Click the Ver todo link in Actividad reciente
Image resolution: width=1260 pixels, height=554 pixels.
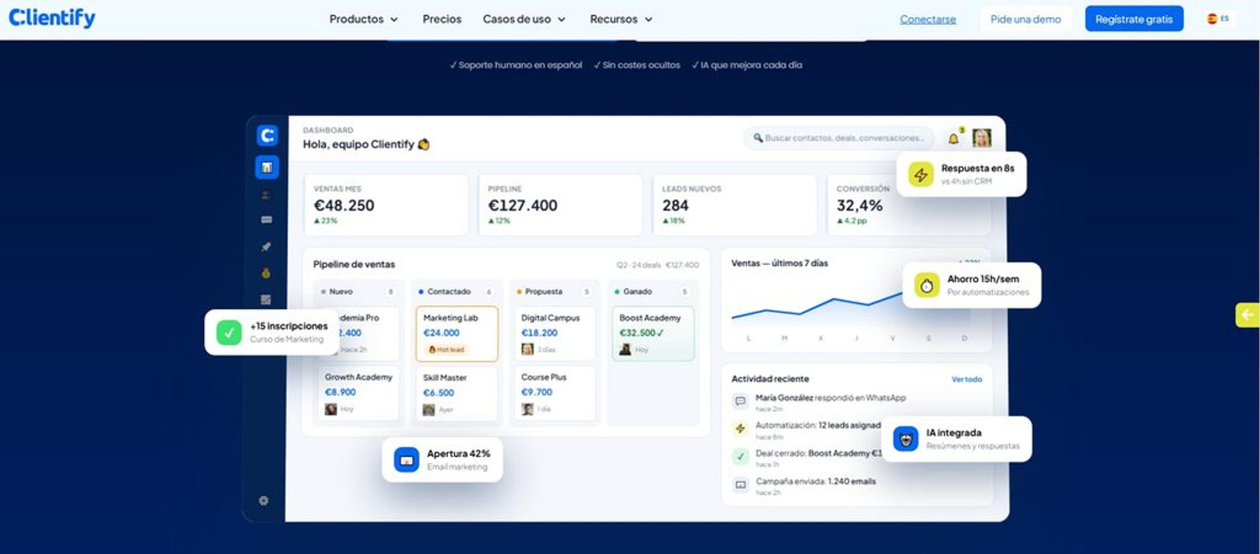(x=967, y=379)
